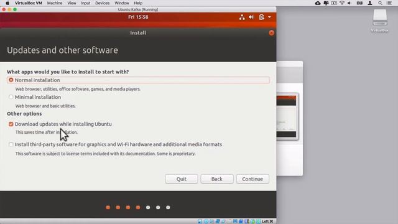
Task: Click the VirtualBox USB devices status icon
Action: [x=223, y=222]
